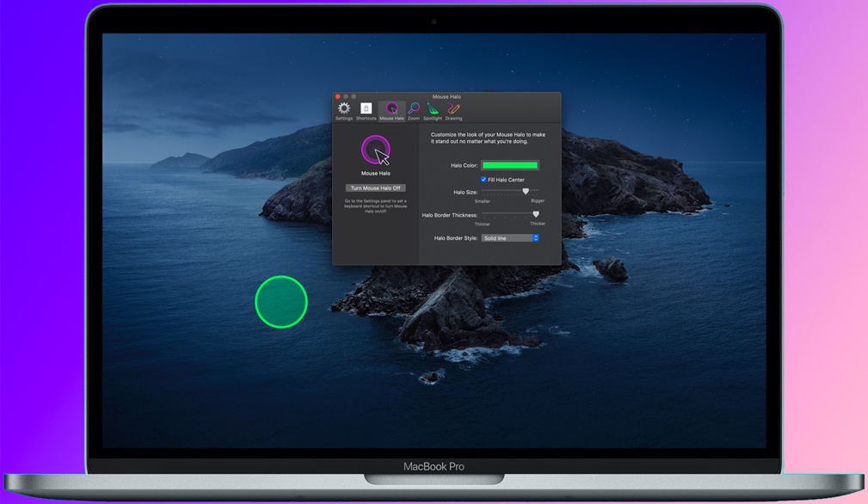The image size is (868, 504).
Task: Open the Drawing panel
Action: 452,108
